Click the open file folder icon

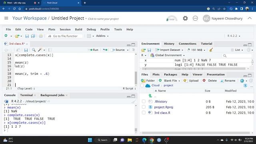pyautogui.click(x=17, y=36)
